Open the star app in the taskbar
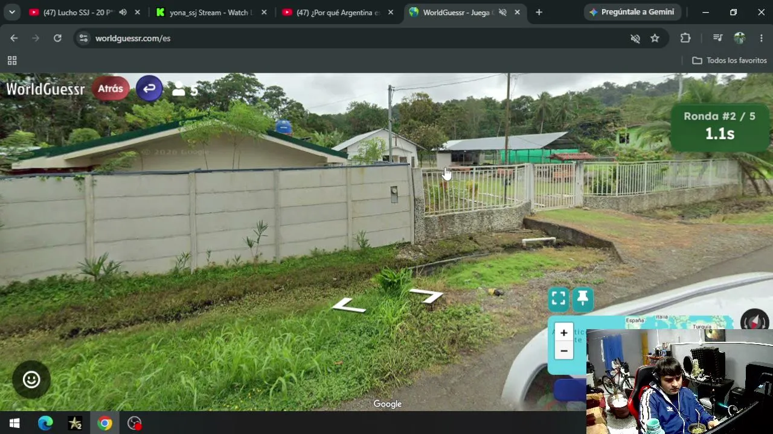773x434 pixels. (x=75, y=423)
